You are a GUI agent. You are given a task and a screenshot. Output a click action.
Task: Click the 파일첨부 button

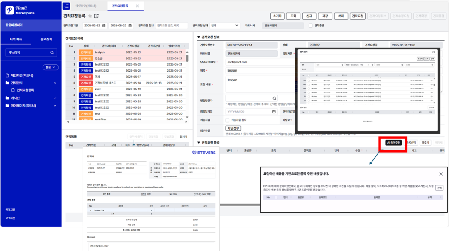(x=233, y=128)
